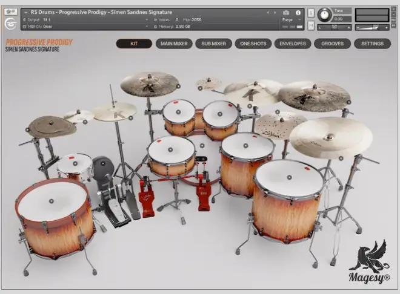The image size is (400, 294).
Task: Increase volume with the plus button
Action: pyautogui.click(x=387, y=27)
